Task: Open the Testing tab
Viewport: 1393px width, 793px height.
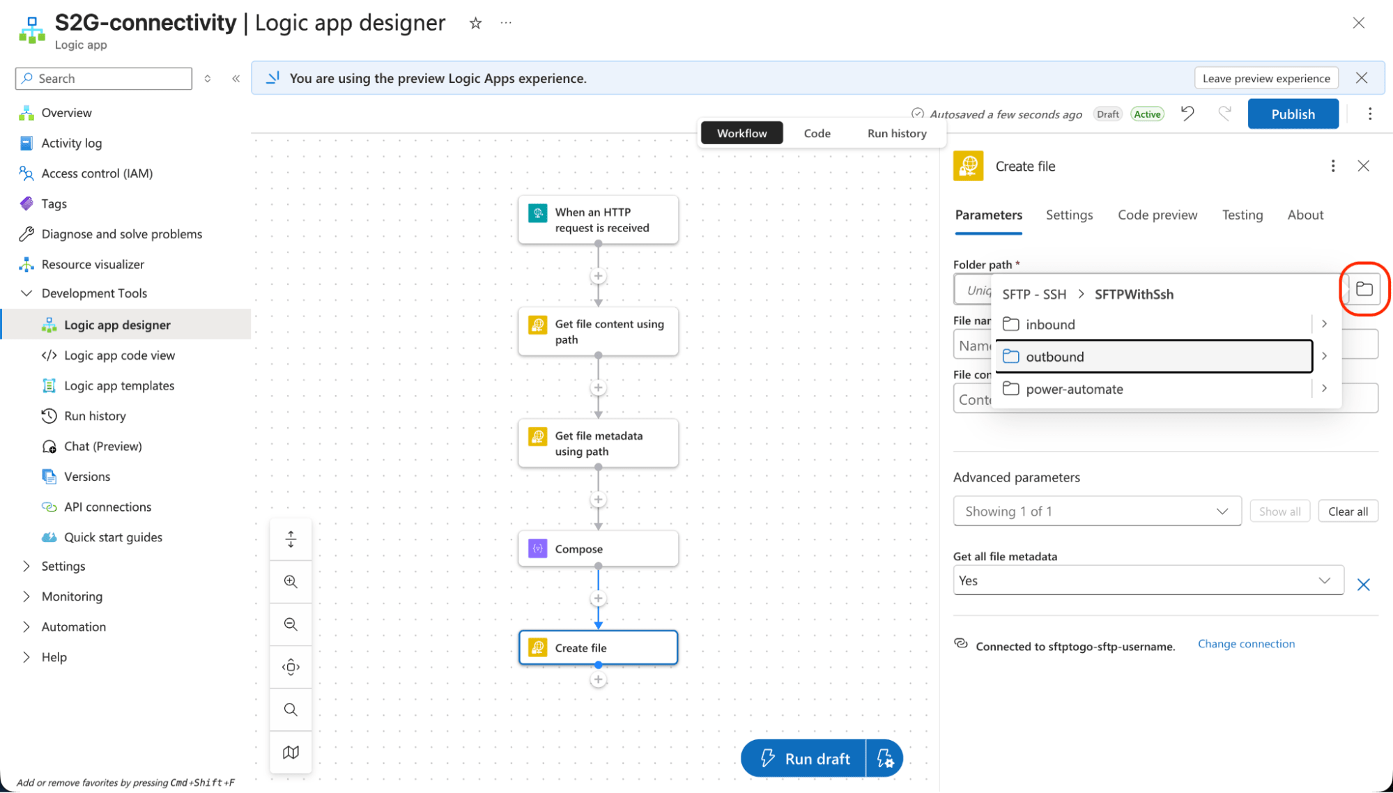Action: click(x=1242, y=215)
